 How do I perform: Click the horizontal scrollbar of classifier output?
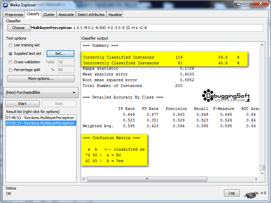pyautogui.click(x=147, y=179)
